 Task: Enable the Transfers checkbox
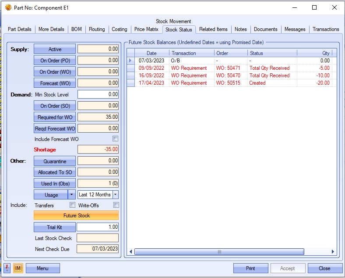coord(72,205)
